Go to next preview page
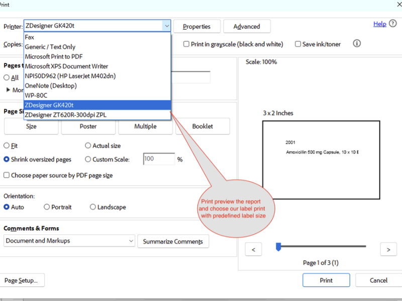 [x=388, y=249]
